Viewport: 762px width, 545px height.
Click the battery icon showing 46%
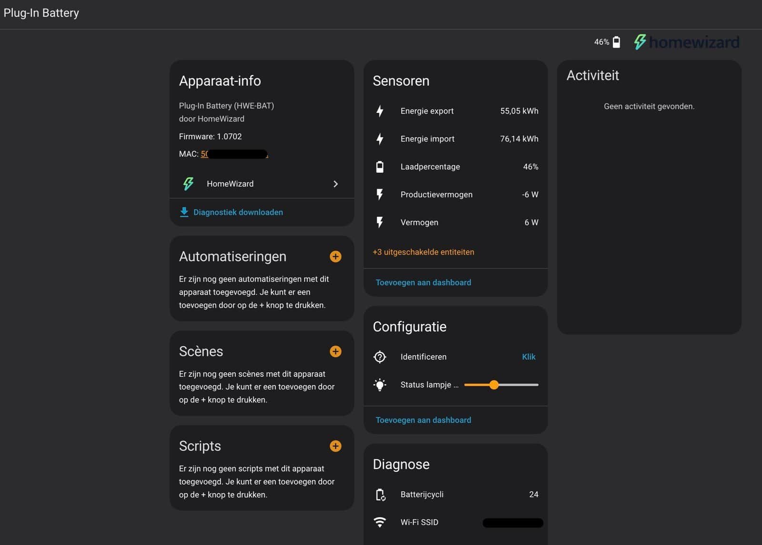tap(616, 42)
